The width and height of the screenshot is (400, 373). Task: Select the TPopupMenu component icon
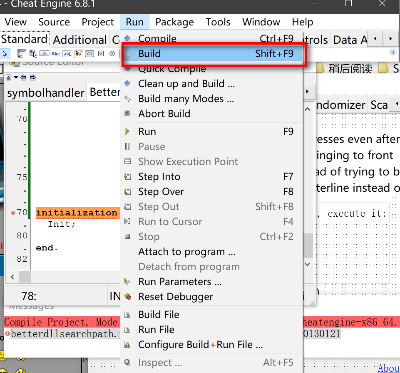[x=33, y=54]
